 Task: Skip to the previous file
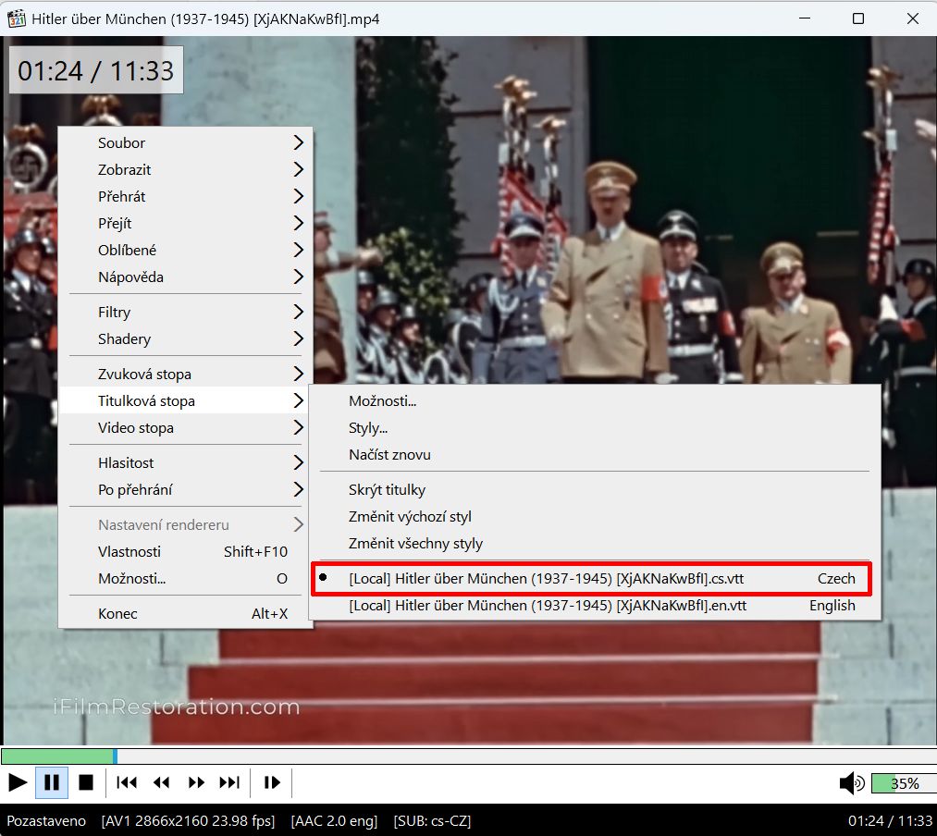(127, 782)
